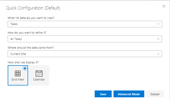Click the Current Site source field

click(x=85, y=54)
